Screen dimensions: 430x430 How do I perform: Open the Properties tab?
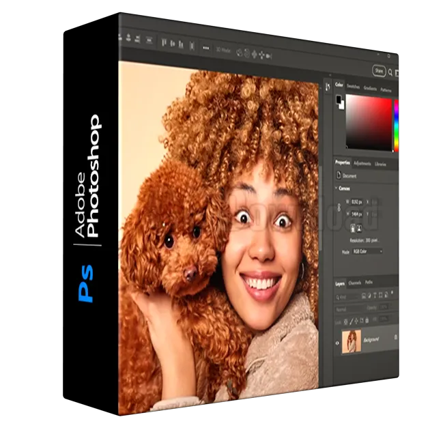(x=342, y=162)
